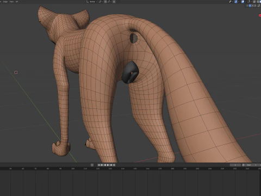Image resolution: width=261 pixels, height=196 pixels.
Task: Click frame 100 on the timeline ruler
Action: pos(73,169)
